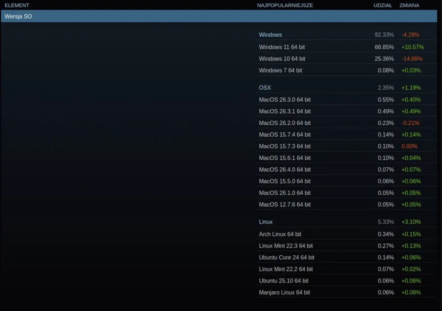Open the Windows category link

coord(270,35)
